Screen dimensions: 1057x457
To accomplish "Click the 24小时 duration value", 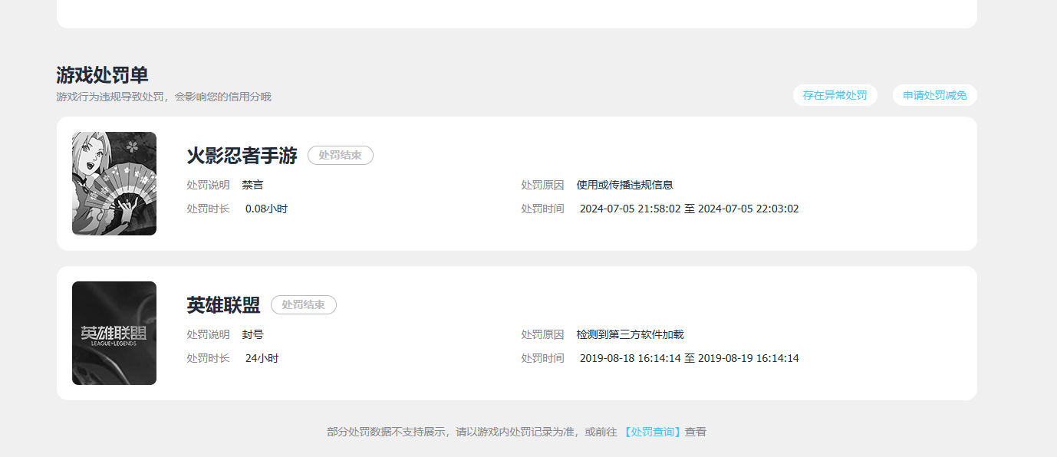I will point(261,357).
